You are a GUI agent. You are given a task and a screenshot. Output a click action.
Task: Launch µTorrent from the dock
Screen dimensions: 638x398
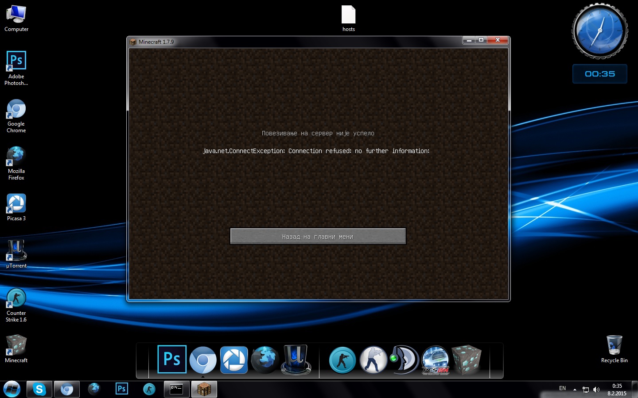pyautogui.click(x=296, y=360)
